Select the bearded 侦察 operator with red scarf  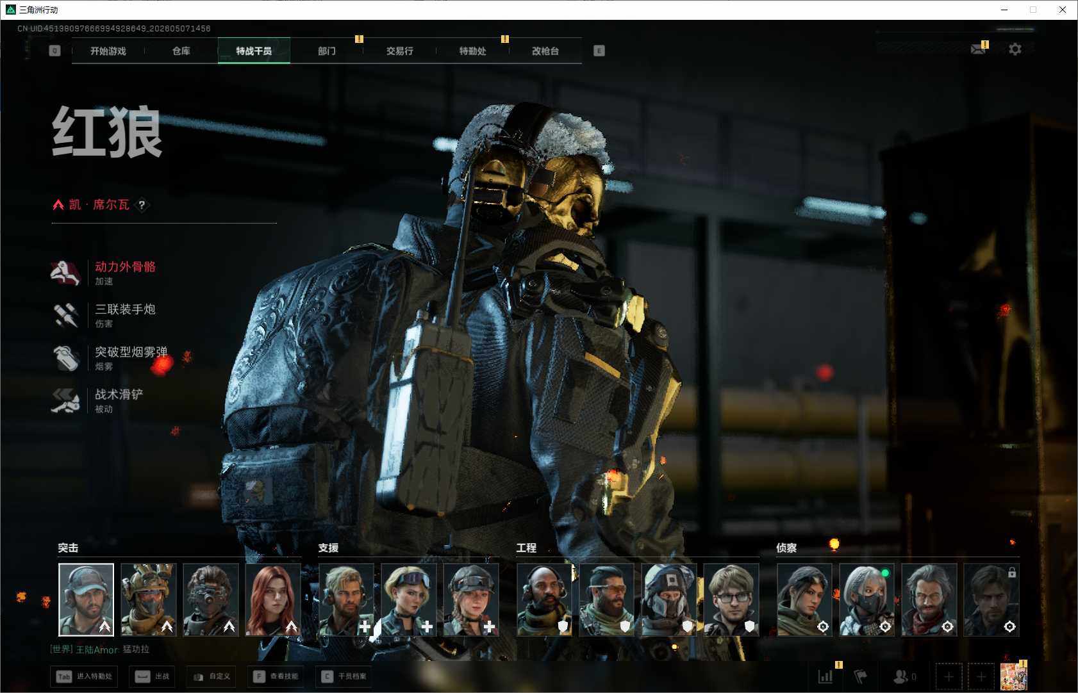coord(929,599)
